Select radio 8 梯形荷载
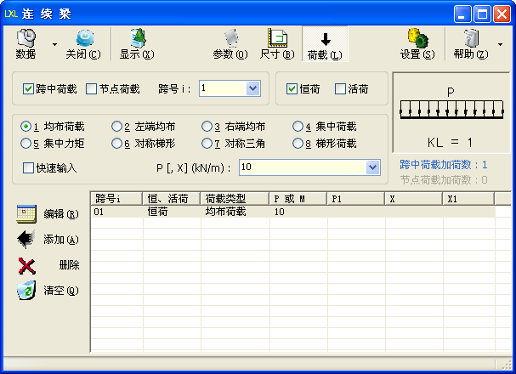The height and width of the screenshot is (374, 516). point(298,144)
